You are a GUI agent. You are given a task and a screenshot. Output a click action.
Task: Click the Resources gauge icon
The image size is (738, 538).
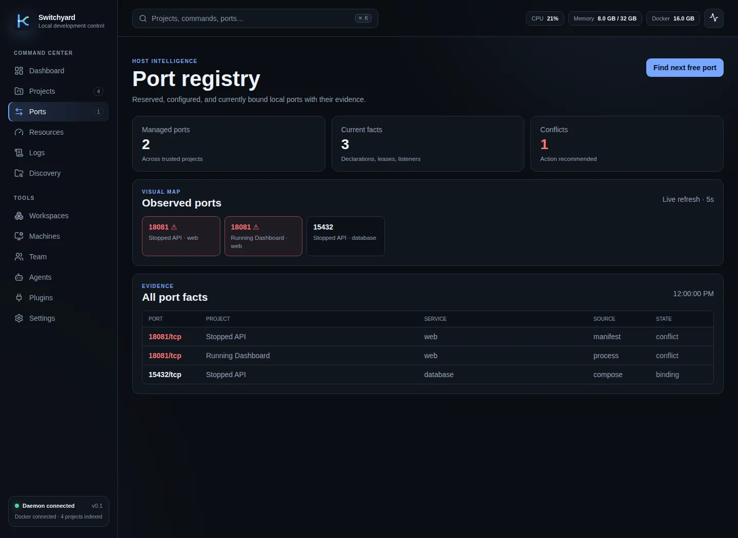point(19,132)
